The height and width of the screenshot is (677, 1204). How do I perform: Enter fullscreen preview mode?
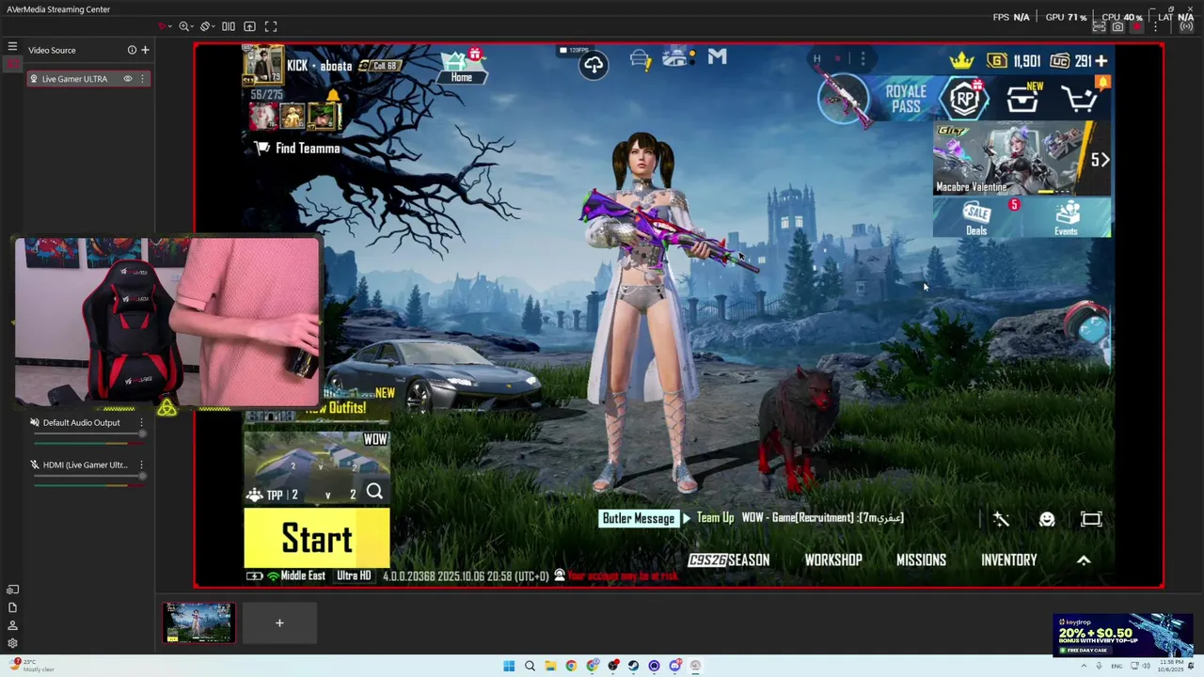pyautogui.click(x=271, y=26)
